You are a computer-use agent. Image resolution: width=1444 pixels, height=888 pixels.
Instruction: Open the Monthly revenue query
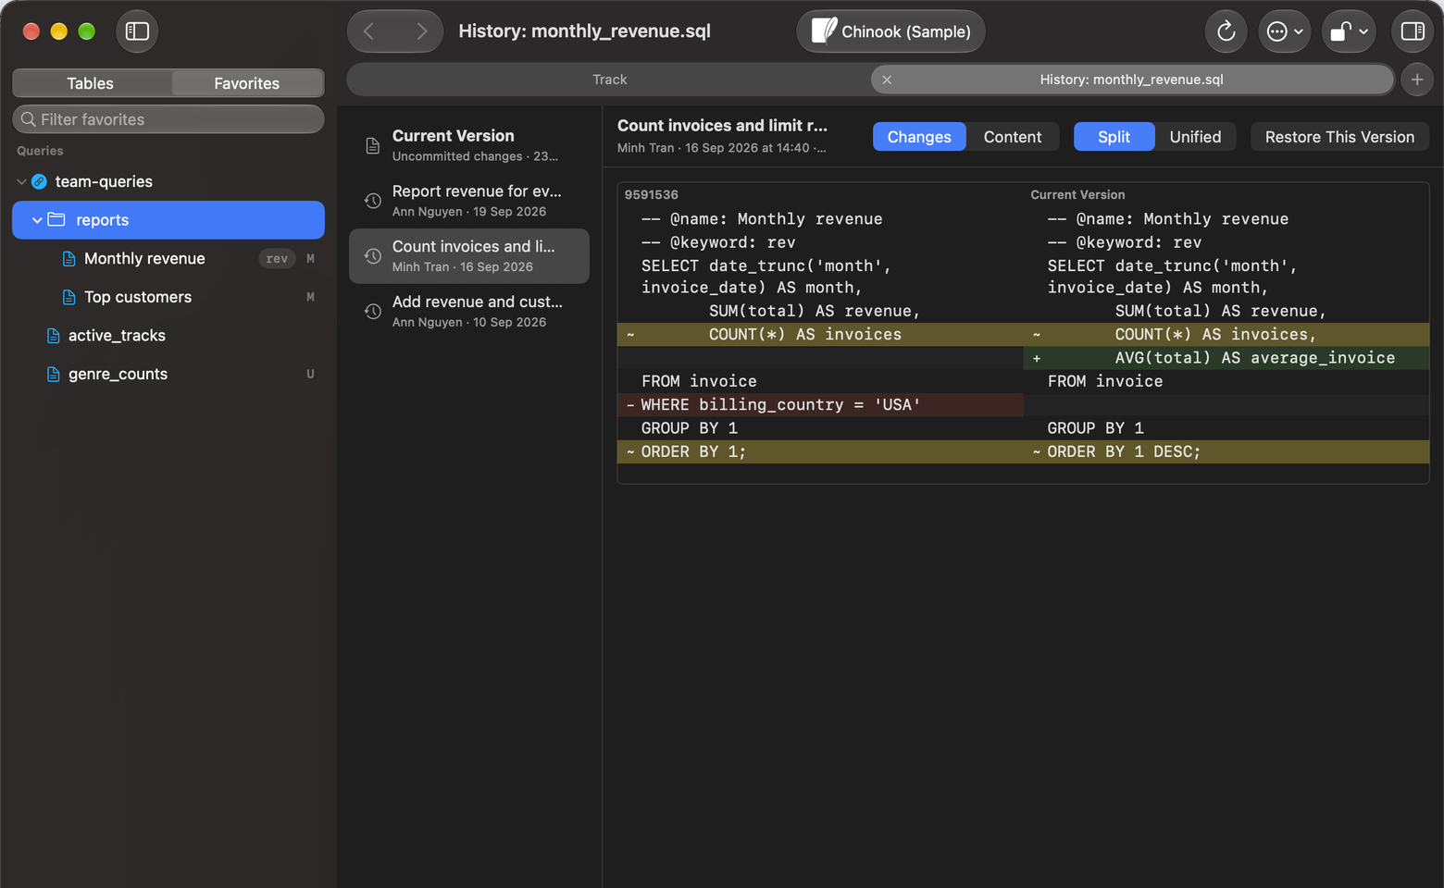click(168, 259)
